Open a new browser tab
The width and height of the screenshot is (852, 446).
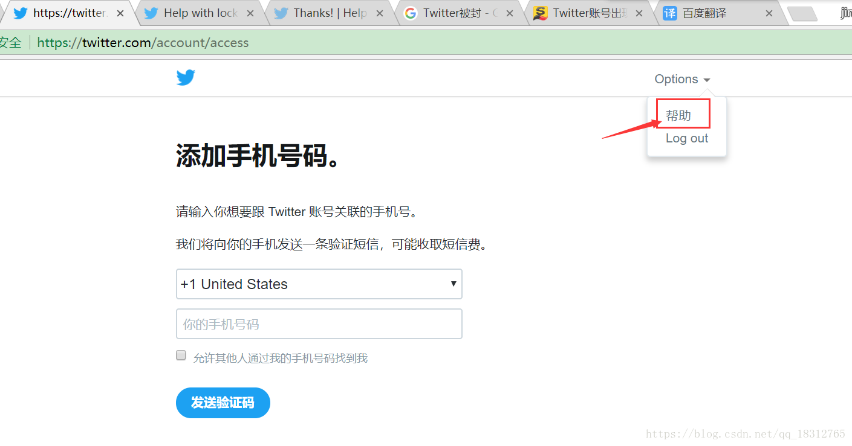click(x=803, y=14)
